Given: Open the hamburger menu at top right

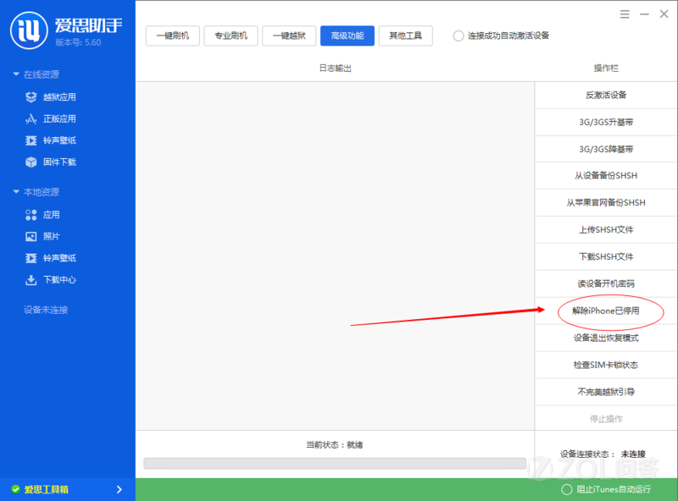Looking at the screenshot, I should coord(625,14).
